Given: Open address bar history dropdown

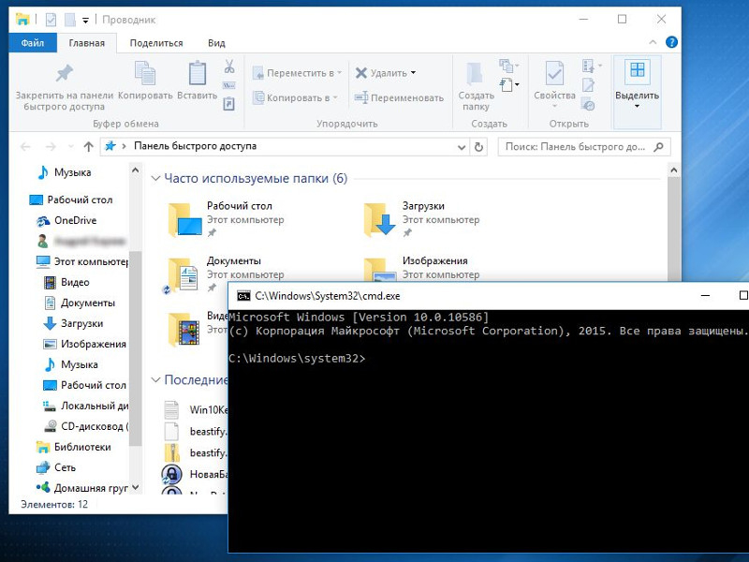Looking at the screenshot, I should tap(462, 147).
